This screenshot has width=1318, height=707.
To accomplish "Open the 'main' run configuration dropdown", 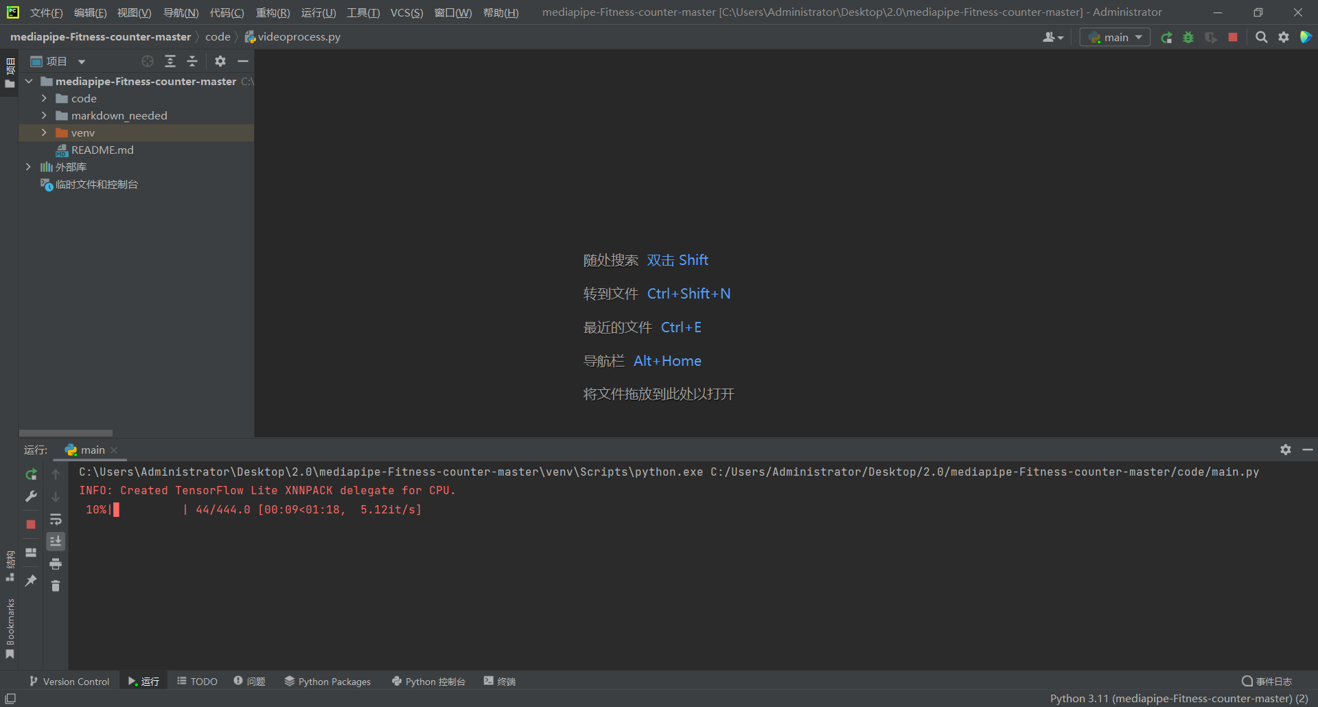I will coord(1115,37).
